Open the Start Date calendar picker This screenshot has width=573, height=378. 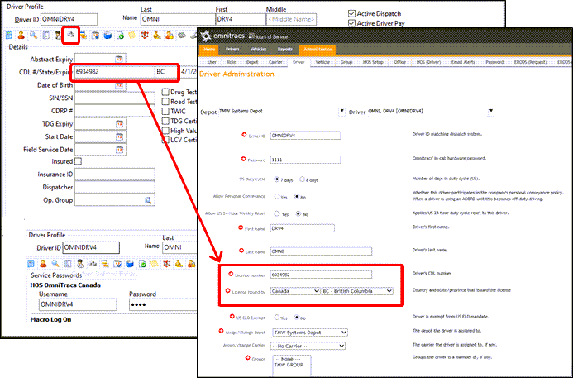(119, 136)
